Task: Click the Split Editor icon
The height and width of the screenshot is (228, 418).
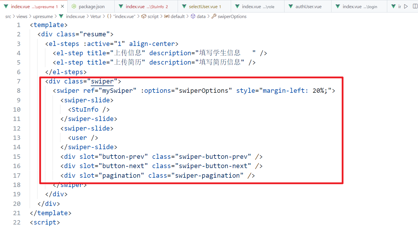Action: [x=415, y=6]
